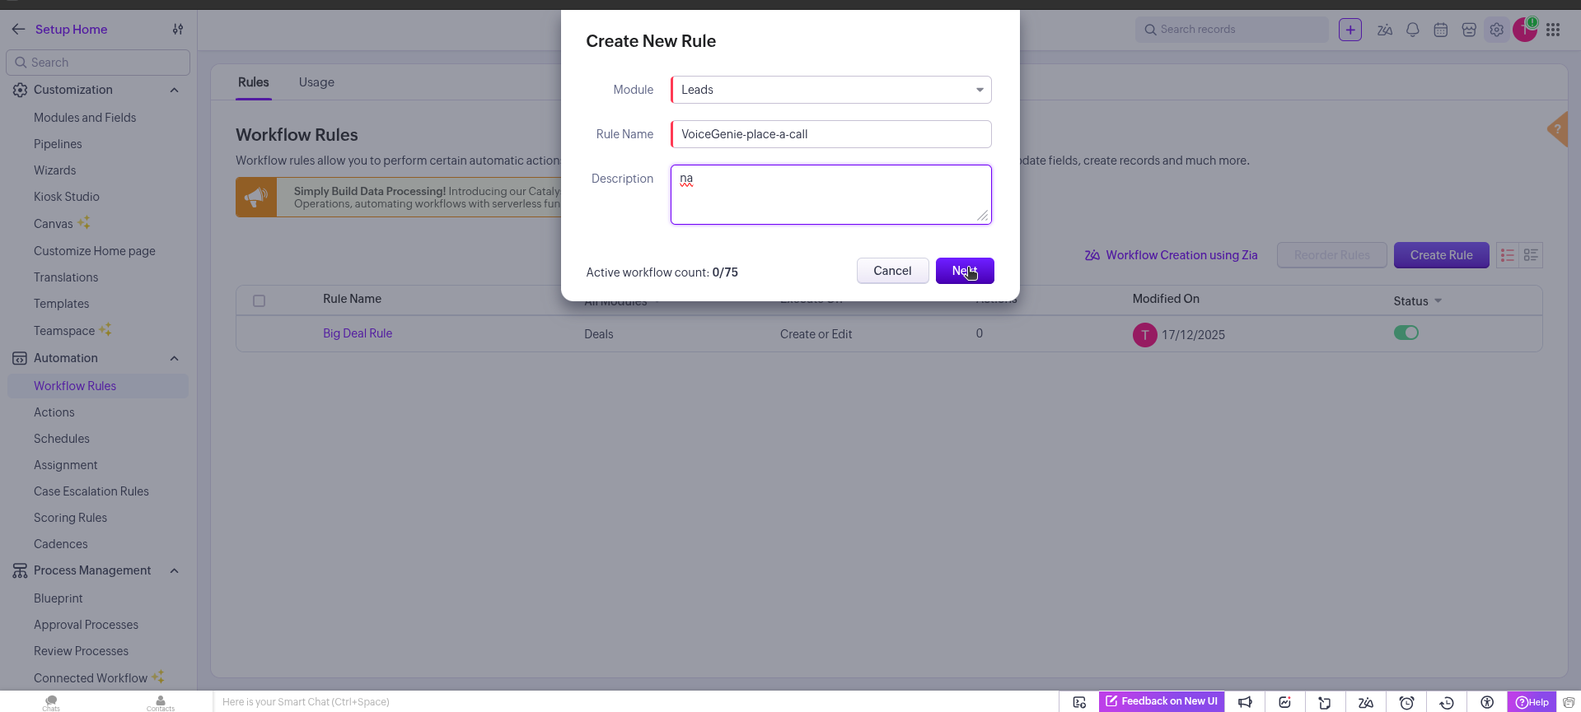
Task: Open the apps grid launcher icon
Action: click(1553, 30)
